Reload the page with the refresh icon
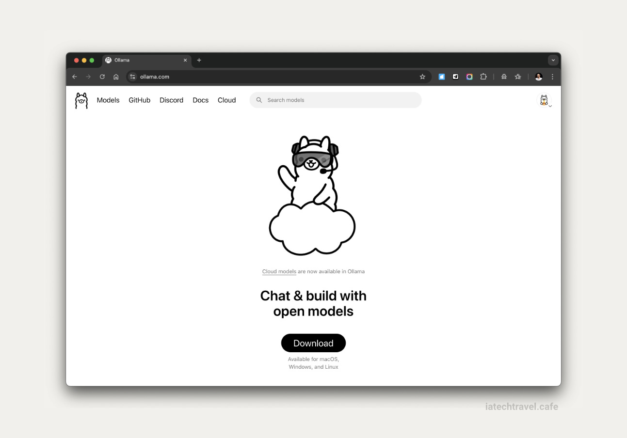 point(102,77)
